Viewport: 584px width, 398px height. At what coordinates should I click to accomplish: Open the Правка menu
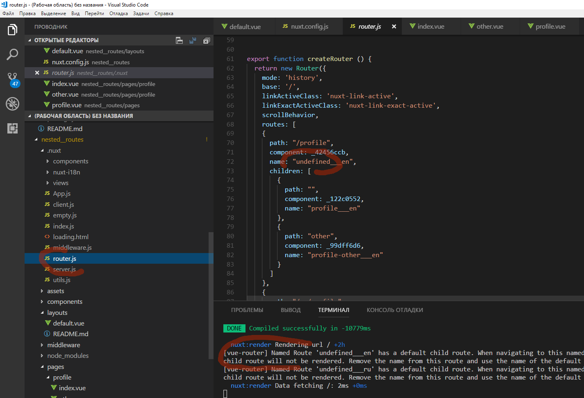coord(27,14)
